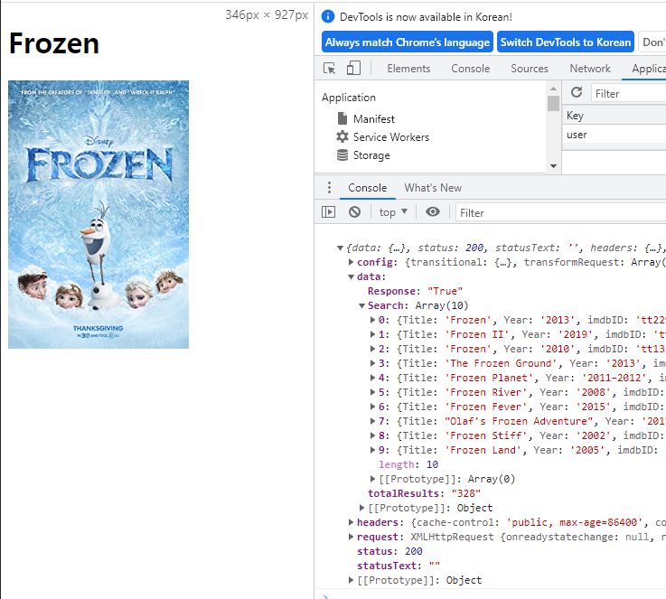This screenshot has width=666, height=599.
Task: Click Switch DevTools to Korean button
Action: click(x=566, y=42)
